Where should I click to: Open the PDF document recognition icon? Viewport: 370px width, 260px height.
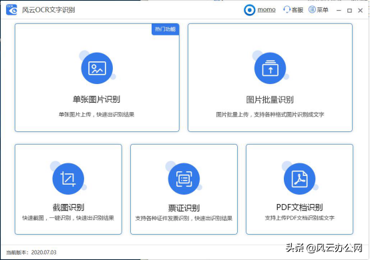(x=299, y=179)
